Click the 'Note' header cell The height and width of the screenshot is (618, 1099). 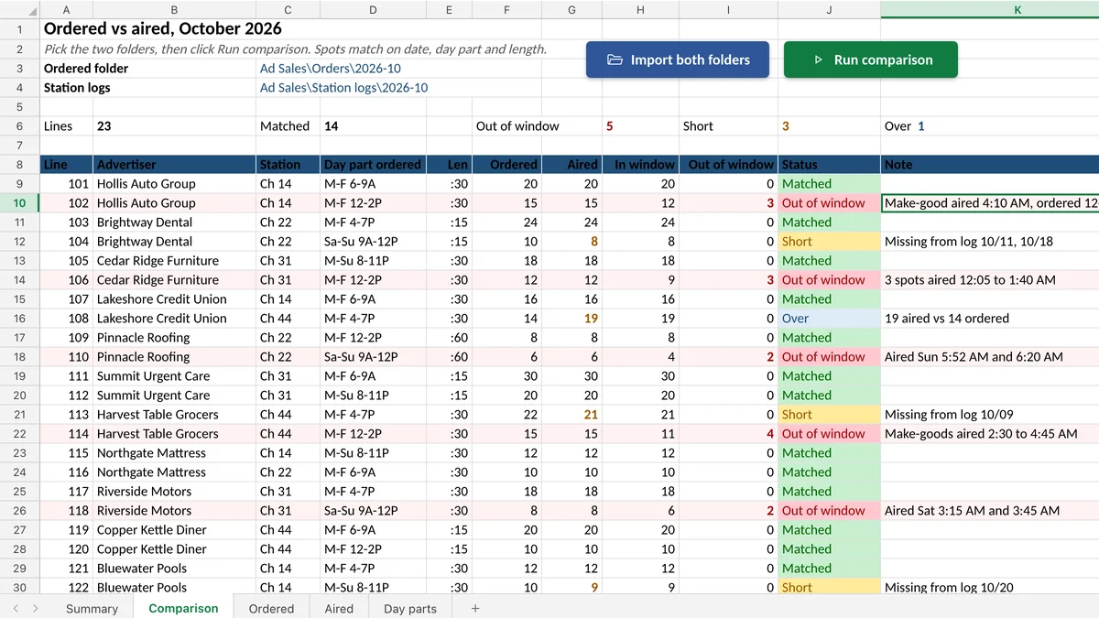click(x=990, y=165)
